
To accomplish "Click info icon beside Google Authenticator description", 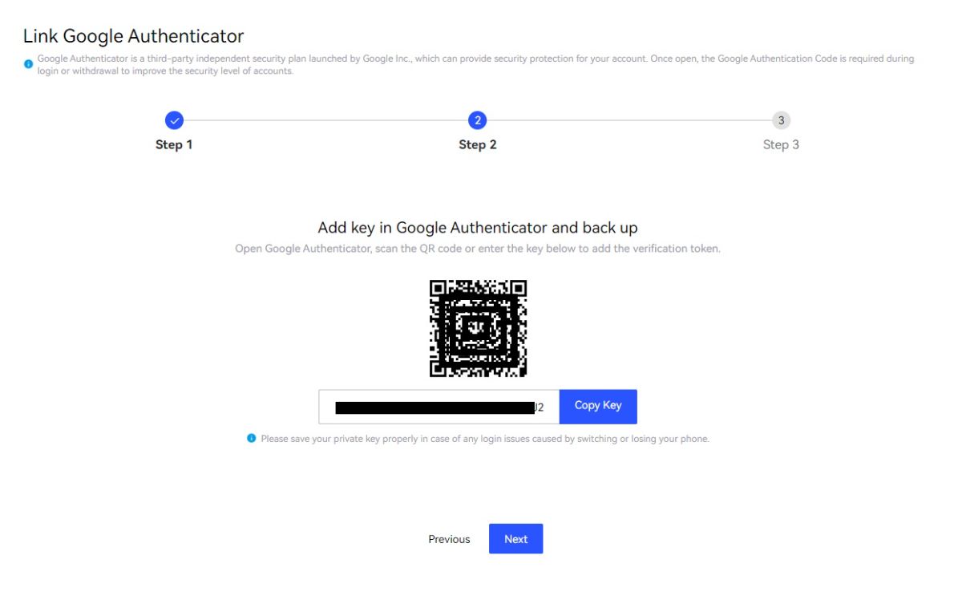I will [29, 63].
